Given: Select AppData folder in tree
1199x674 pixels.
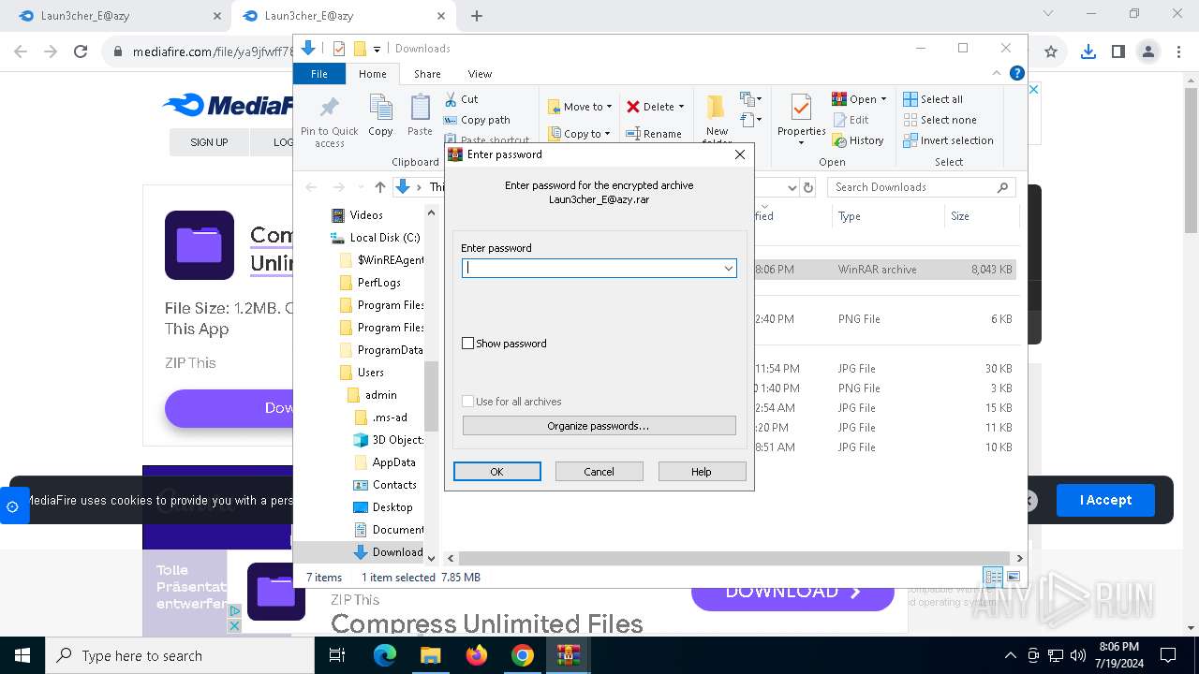Looking at the screenshot, I should click(386, 462).
